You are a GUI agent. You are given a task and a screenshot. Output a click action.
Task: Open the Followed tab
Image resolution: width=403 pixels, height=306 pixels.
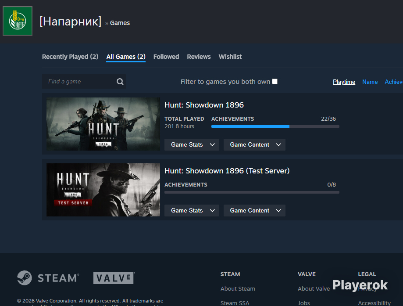166,57
